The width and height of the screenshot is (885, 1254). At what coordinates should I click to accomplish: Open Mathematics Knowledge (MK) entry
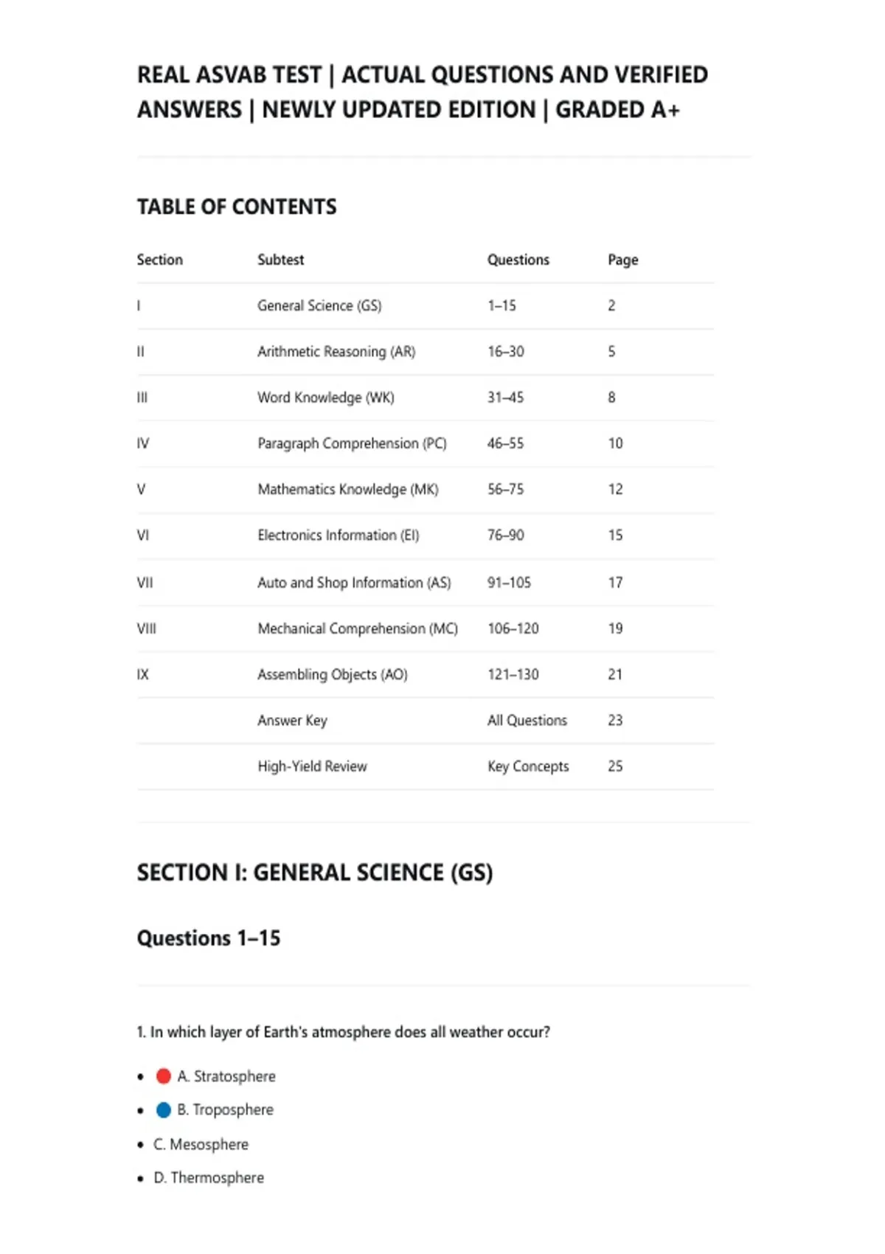[348, 489]
